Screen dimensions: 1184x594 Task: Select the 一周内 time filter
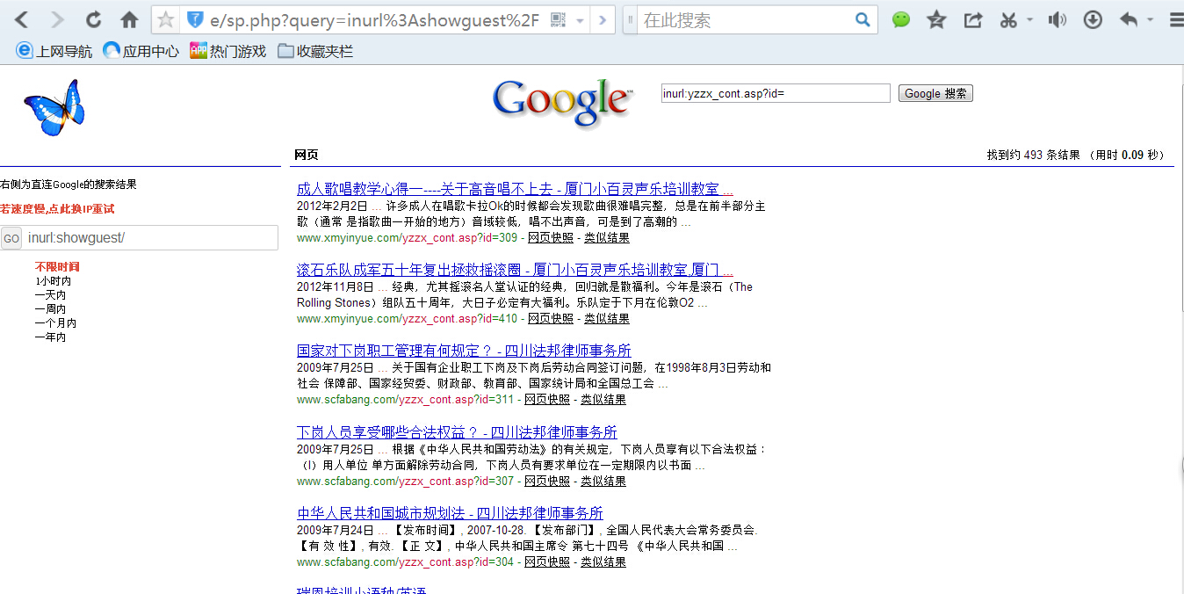point(50,309)
